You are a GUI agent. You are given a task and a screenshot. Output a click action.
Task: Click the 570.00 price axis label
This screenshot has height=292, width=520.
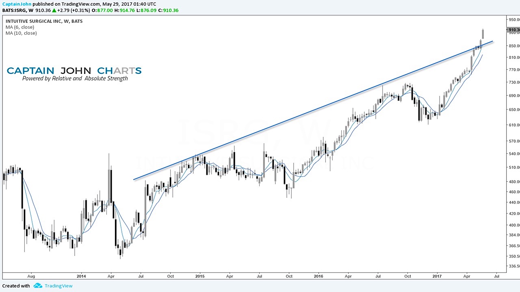514,141
